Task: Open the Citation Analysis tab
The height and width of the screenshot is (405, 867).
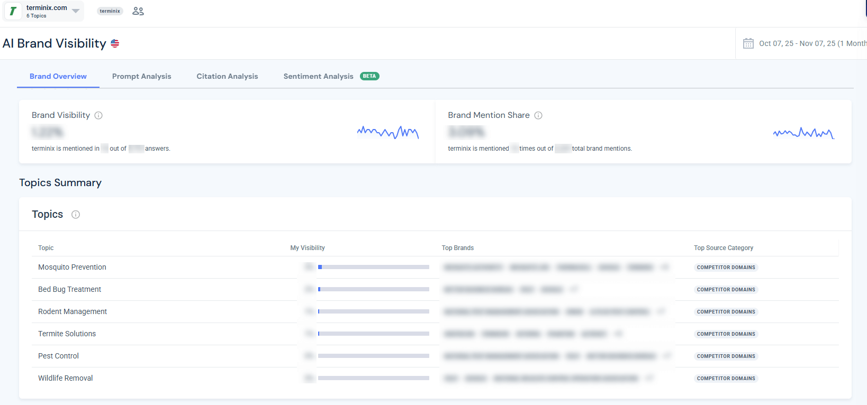Action: click(227, 76)
